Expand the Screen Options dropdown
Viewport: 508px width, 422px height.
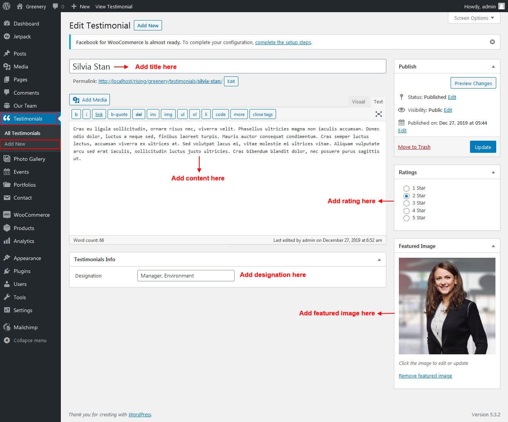click(x=473, y=18)
